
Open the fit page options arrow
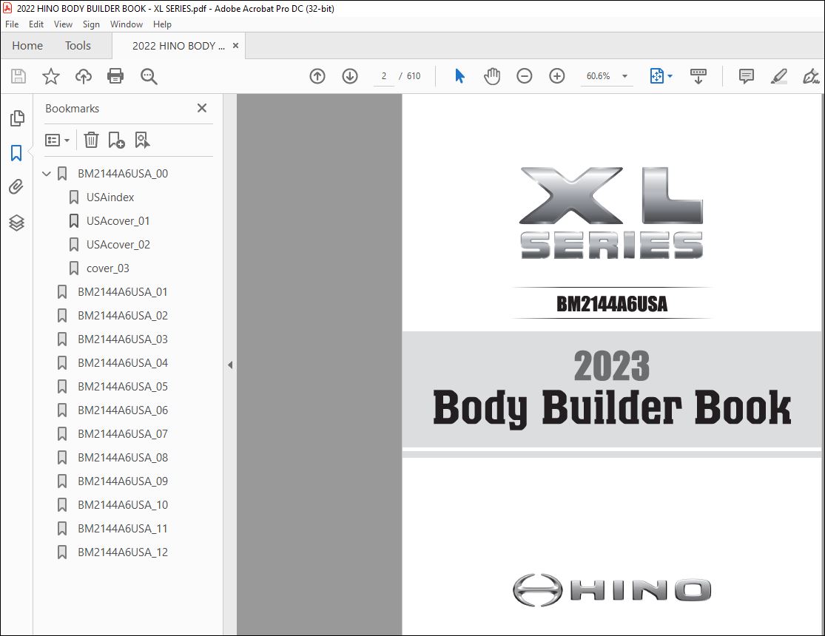(670, 76)
